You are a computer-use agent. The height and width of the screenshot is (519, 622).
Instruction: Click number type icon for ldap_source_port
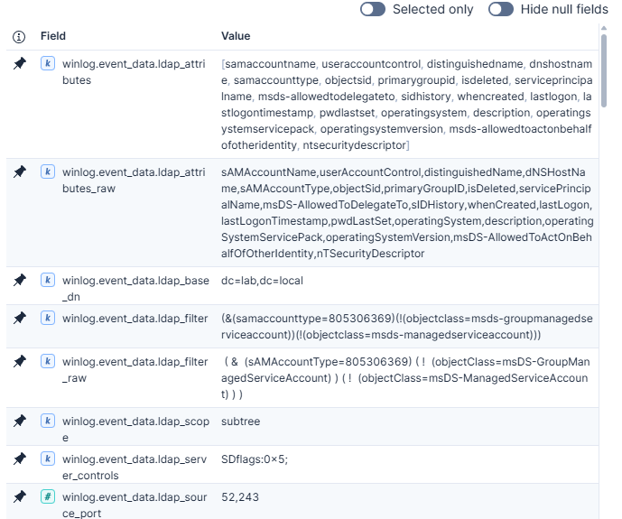pyautogui.click(x=48, y=496)
